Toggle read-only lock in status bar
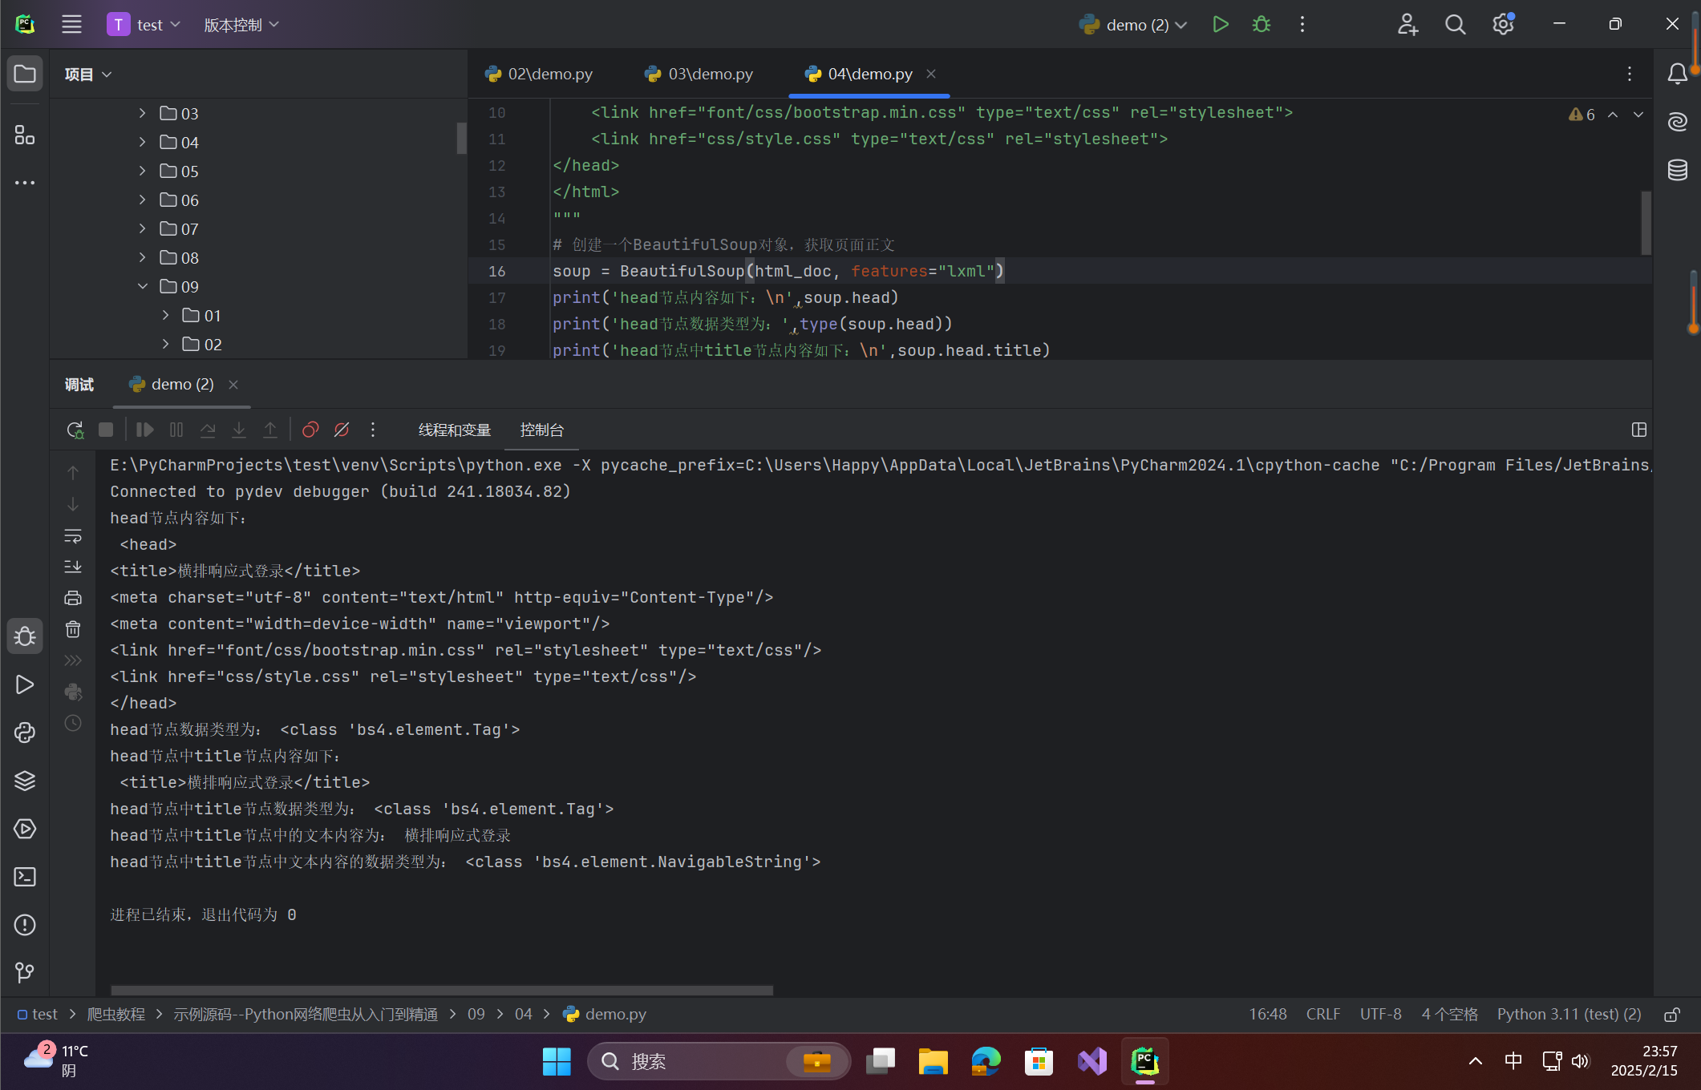The image size is (1701, 1090). pyautogui.click(x=1672, y=1015)
